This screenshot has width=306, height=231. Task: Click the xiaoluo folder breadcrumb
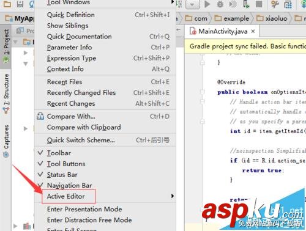[x=272, y=18]
